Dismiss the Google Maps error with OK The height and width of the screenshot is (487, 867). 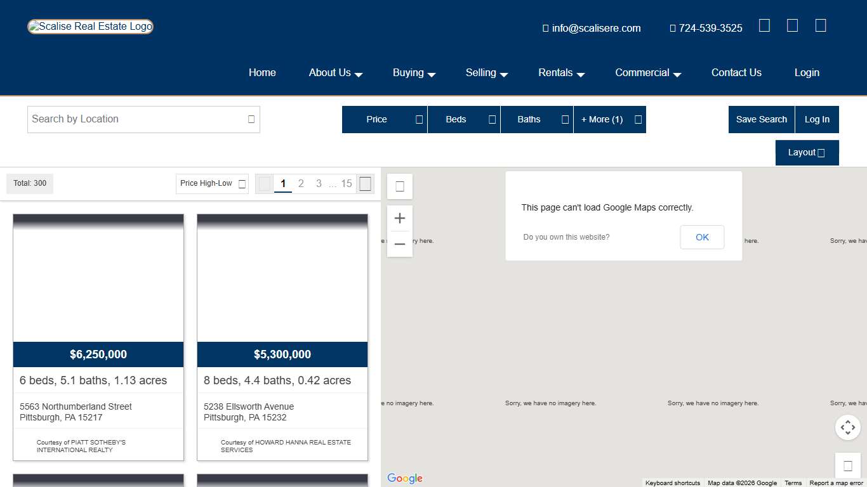(x=702, y=237)
